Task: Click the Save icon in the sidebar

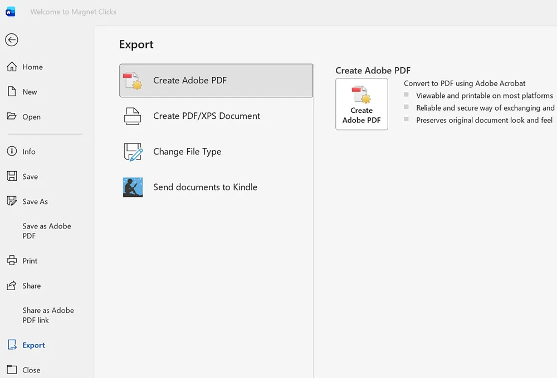Action: (x=12, y=176)
